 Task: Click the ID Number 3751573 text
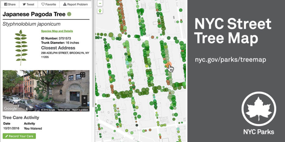56,38
